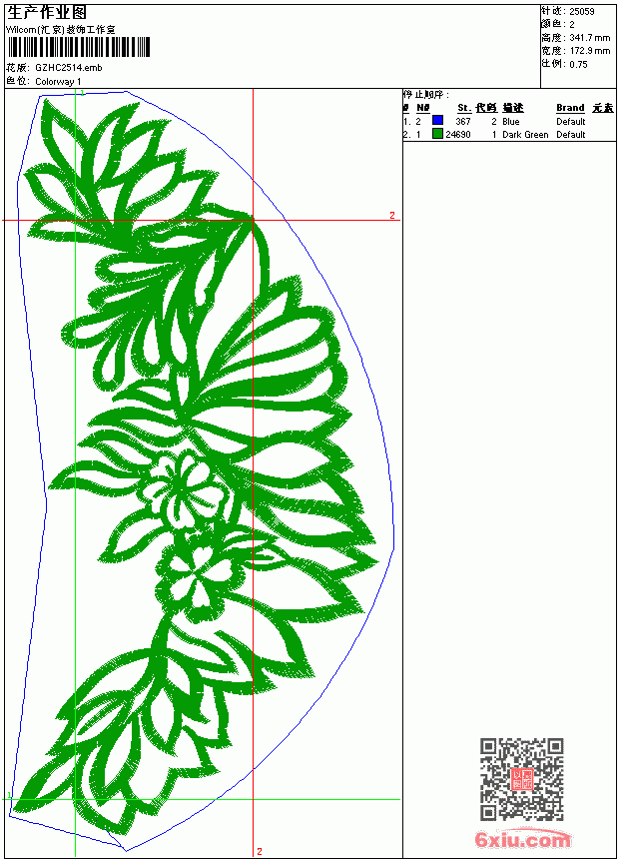Click the Dark Green color swatch
619x859 pixels.
[x=437, y=134]
